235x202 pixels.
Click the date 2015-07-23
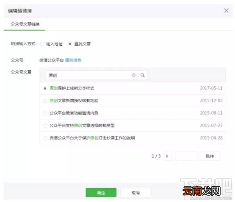(x=211, y=125)
